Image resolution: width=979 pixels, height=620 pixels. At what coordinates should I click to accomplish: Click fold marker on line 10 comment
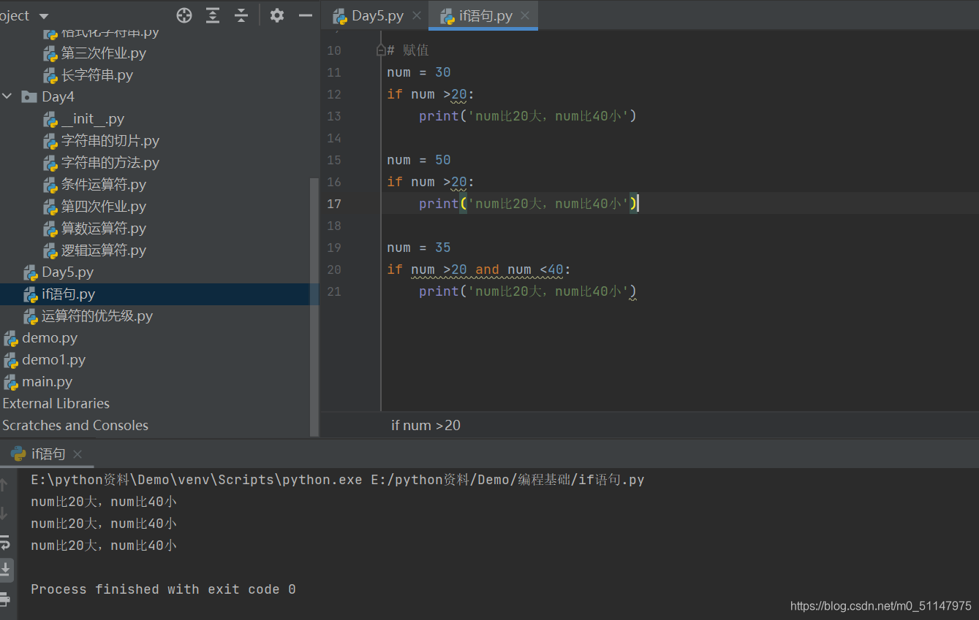pos(380,50)
